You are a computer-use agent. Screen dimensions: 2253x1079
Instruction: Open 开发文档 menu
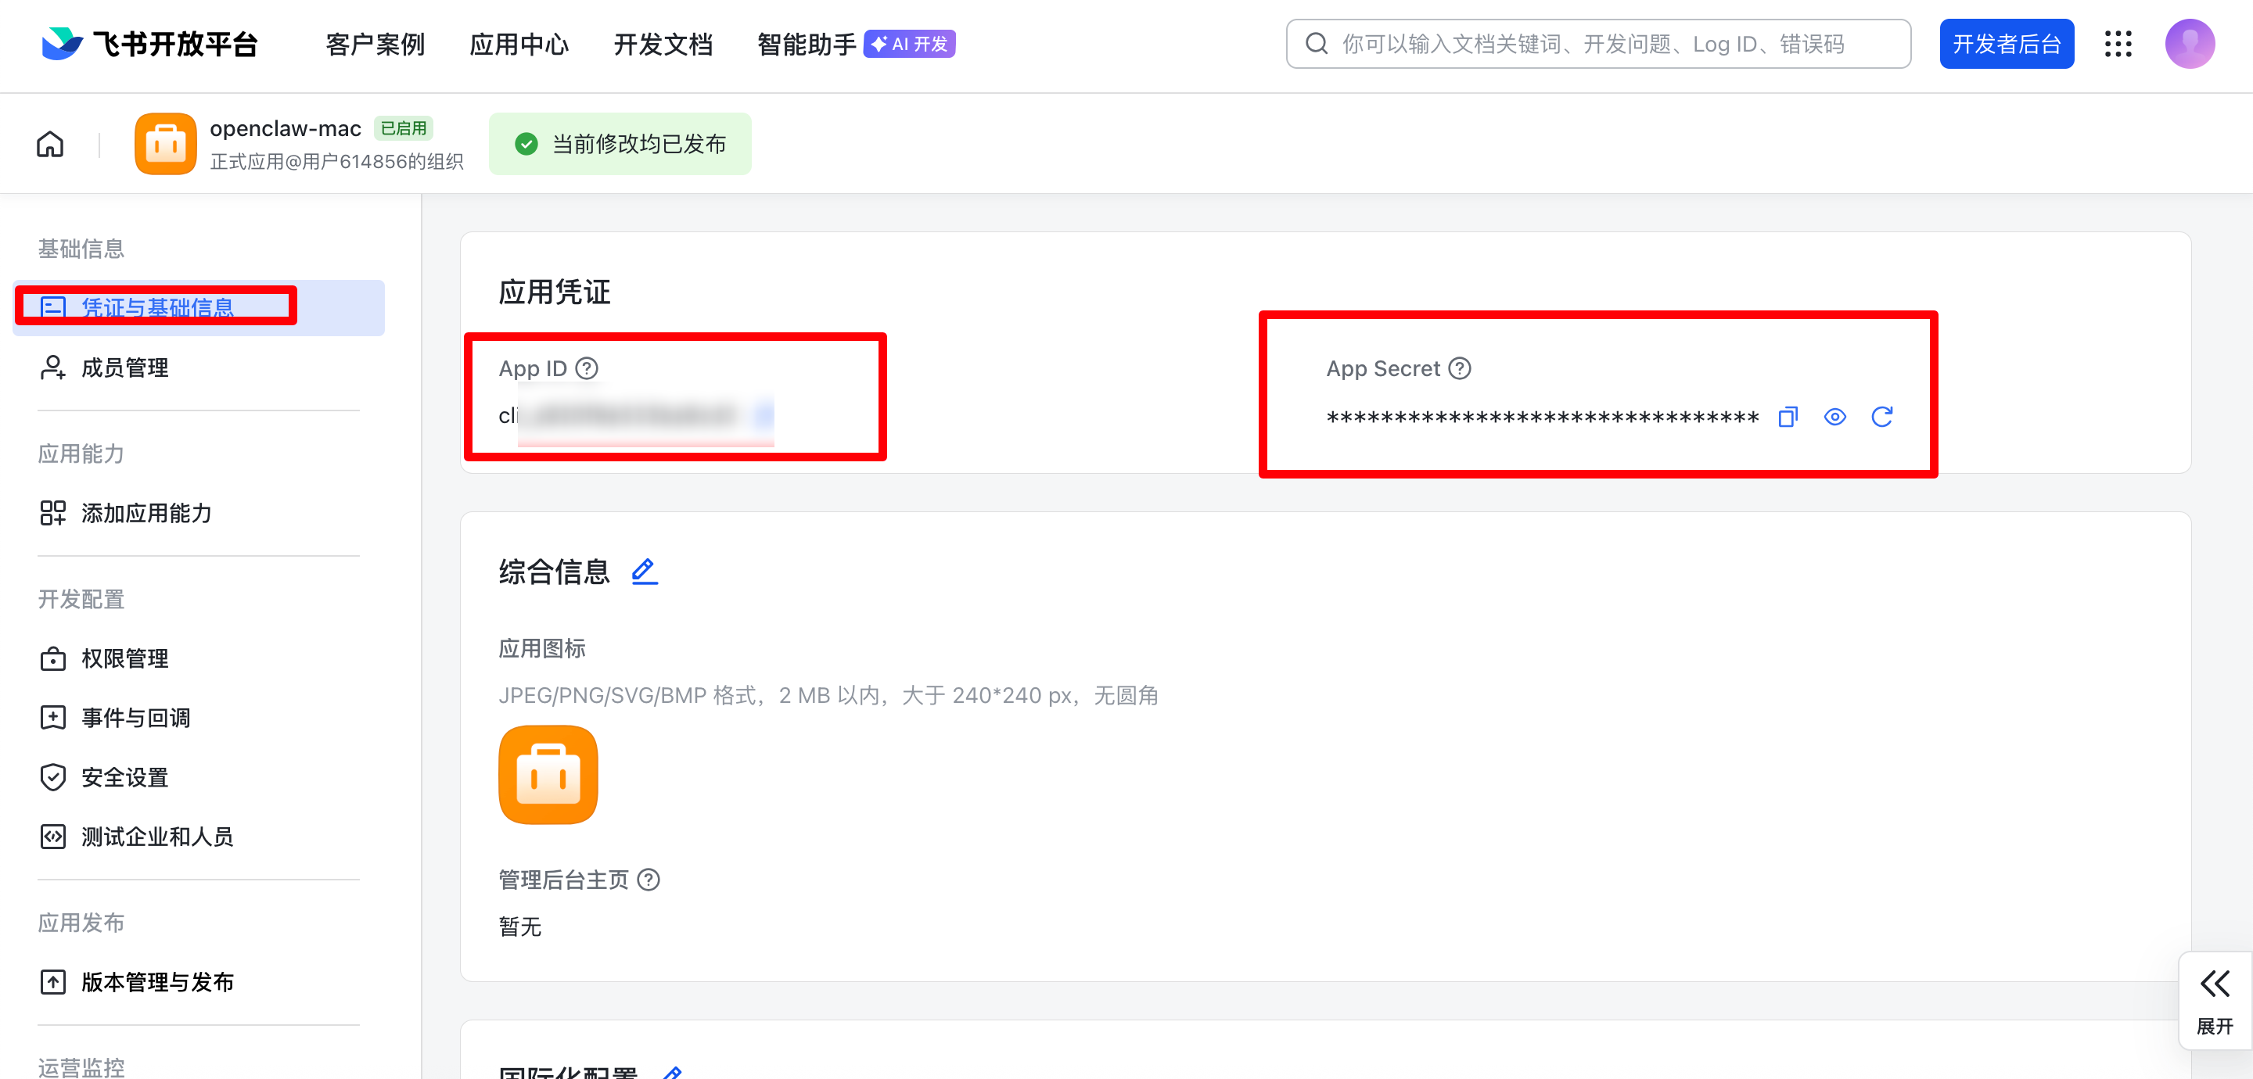(x=663, y=45)
